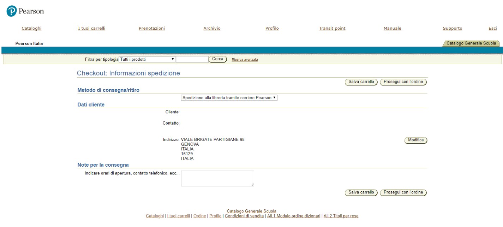Click into the delivery notes textarea
The image size is (503, 227).
pos(217,178)
